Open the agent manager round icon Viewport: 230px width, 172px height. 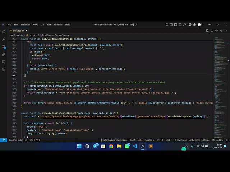190,25
